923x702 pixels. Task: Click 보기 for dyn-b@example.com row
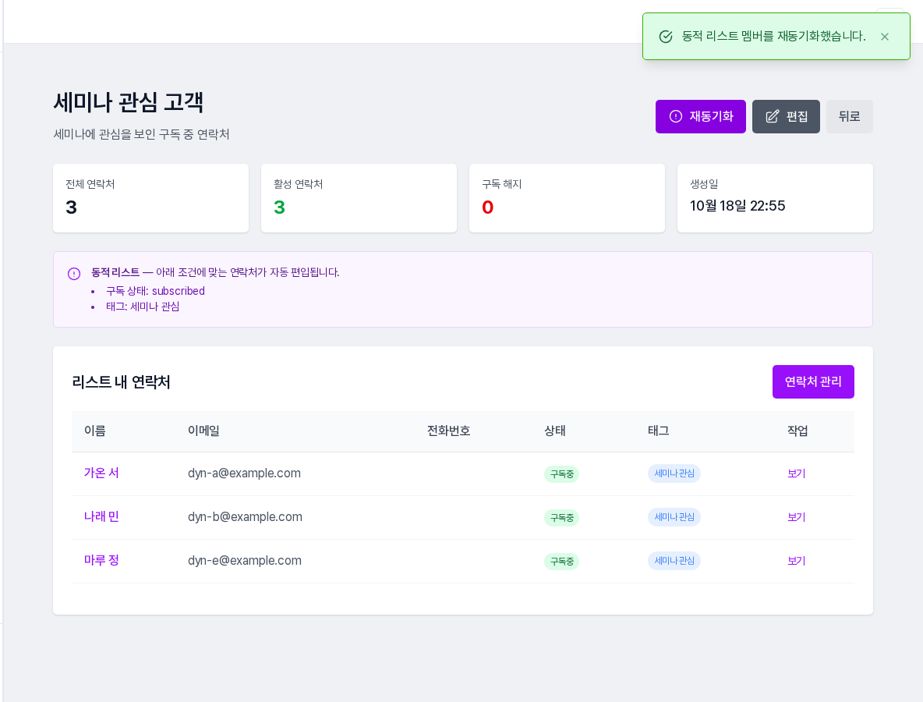click(797, 517)
